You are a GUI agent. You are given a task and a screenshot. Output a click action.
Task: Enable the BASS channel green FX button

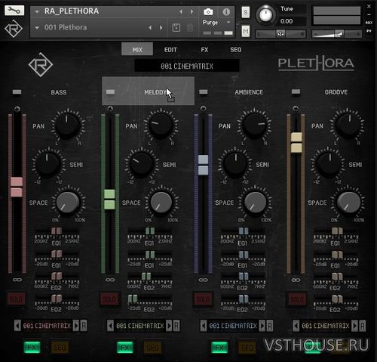(32, 348)
